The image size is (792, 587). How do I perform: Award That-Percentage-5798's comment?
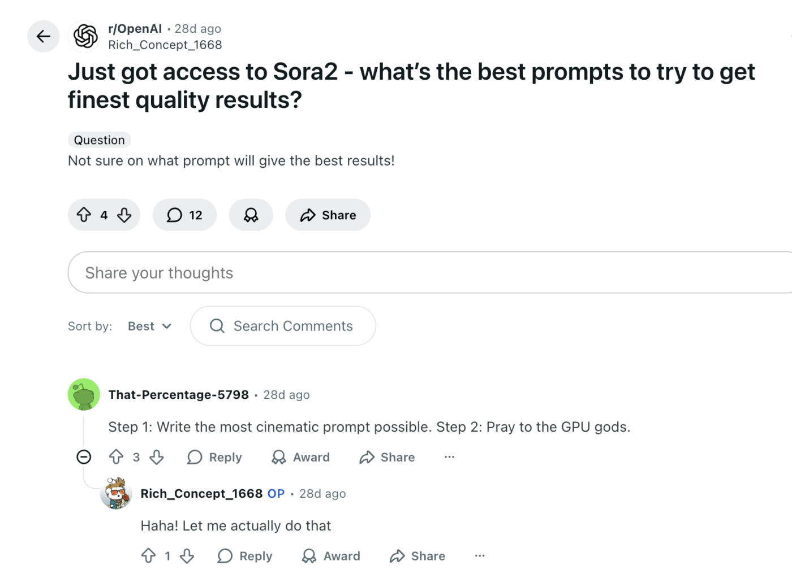[x=300, y=457]
